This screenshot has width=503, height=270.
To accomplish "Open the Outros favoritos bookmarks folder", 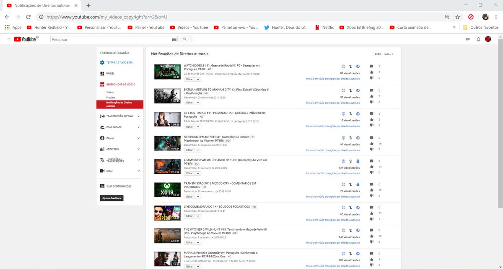I will 480,28.
